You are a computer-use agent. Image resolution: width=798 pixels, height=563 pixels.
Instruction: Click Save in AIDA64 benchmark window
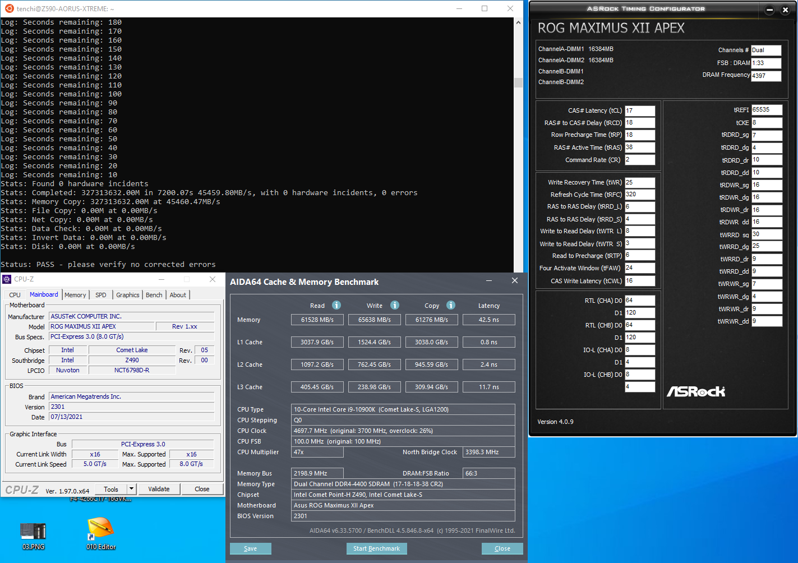tap(251, 548)
